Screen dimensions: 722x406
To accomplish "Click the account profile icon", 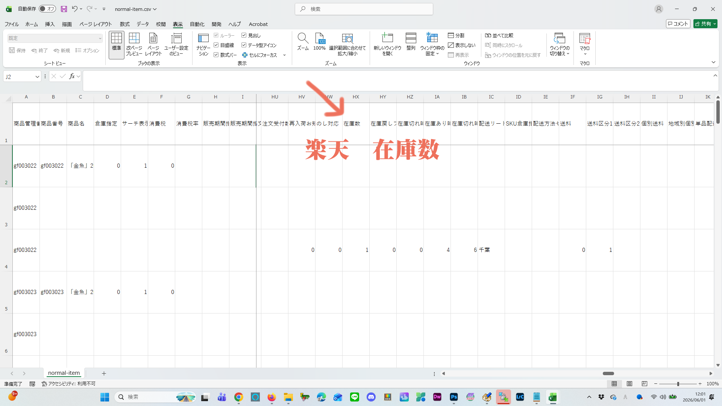I will 658,9.
